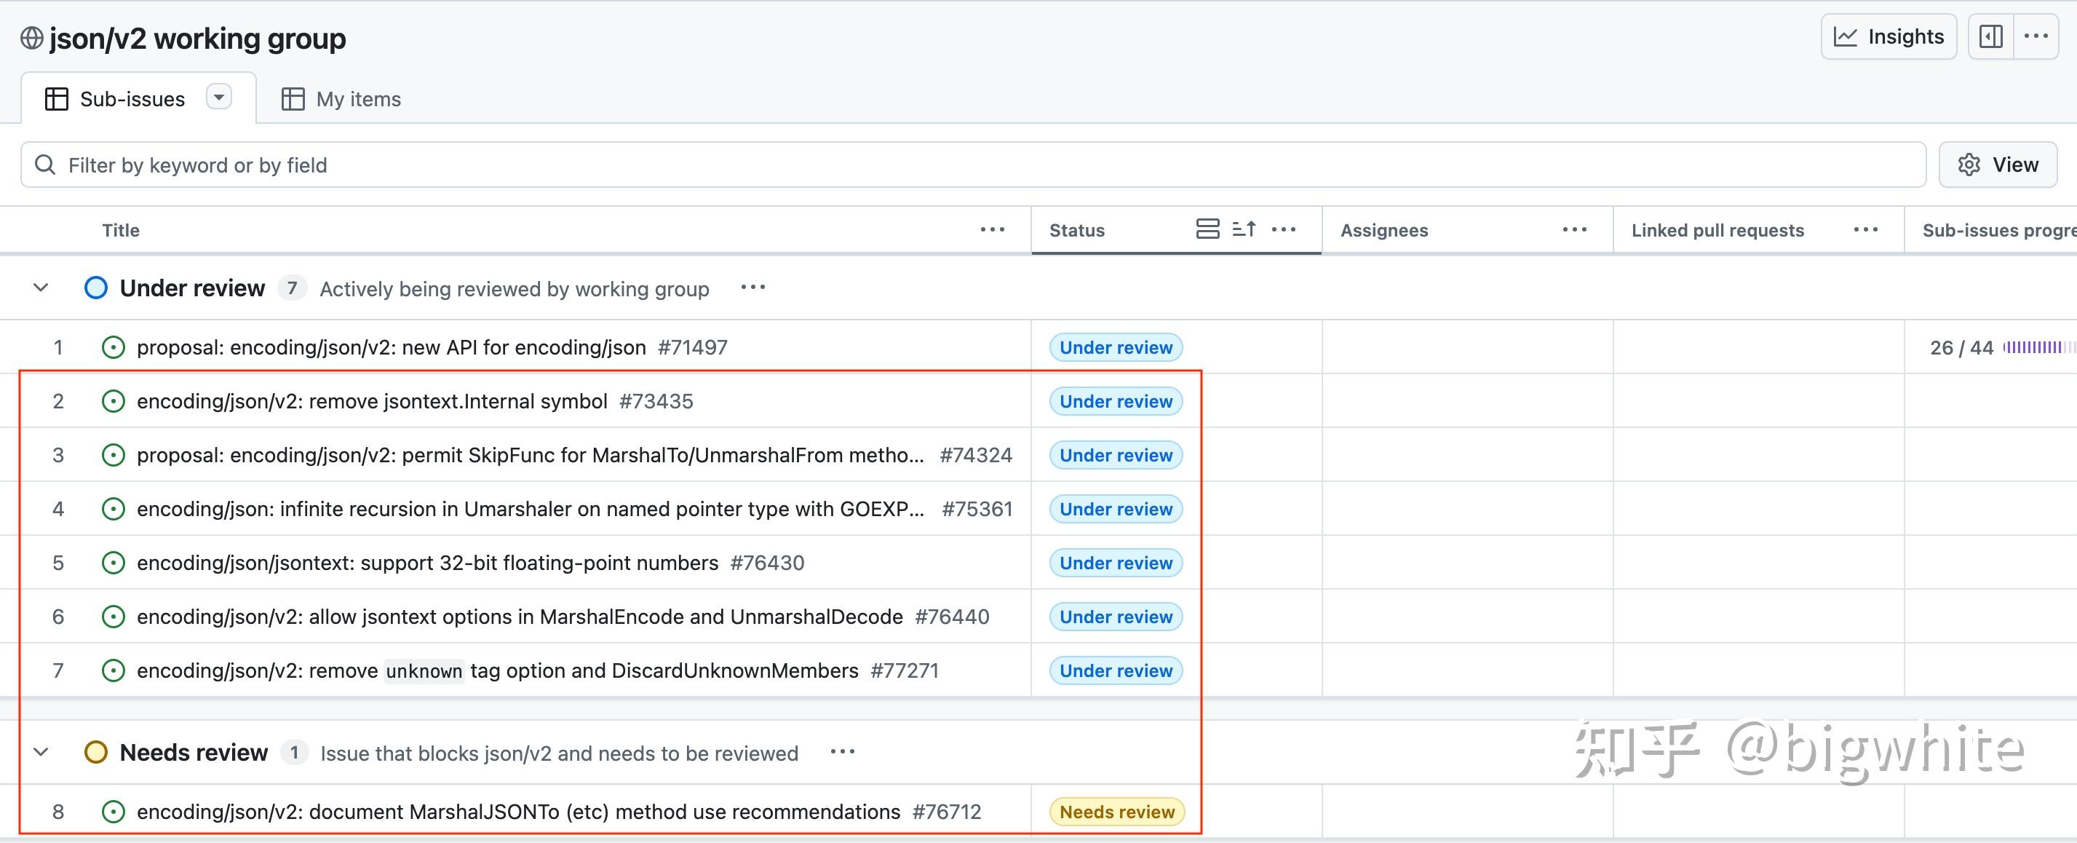Click the sort icon next to Status header

[1244, 229]
